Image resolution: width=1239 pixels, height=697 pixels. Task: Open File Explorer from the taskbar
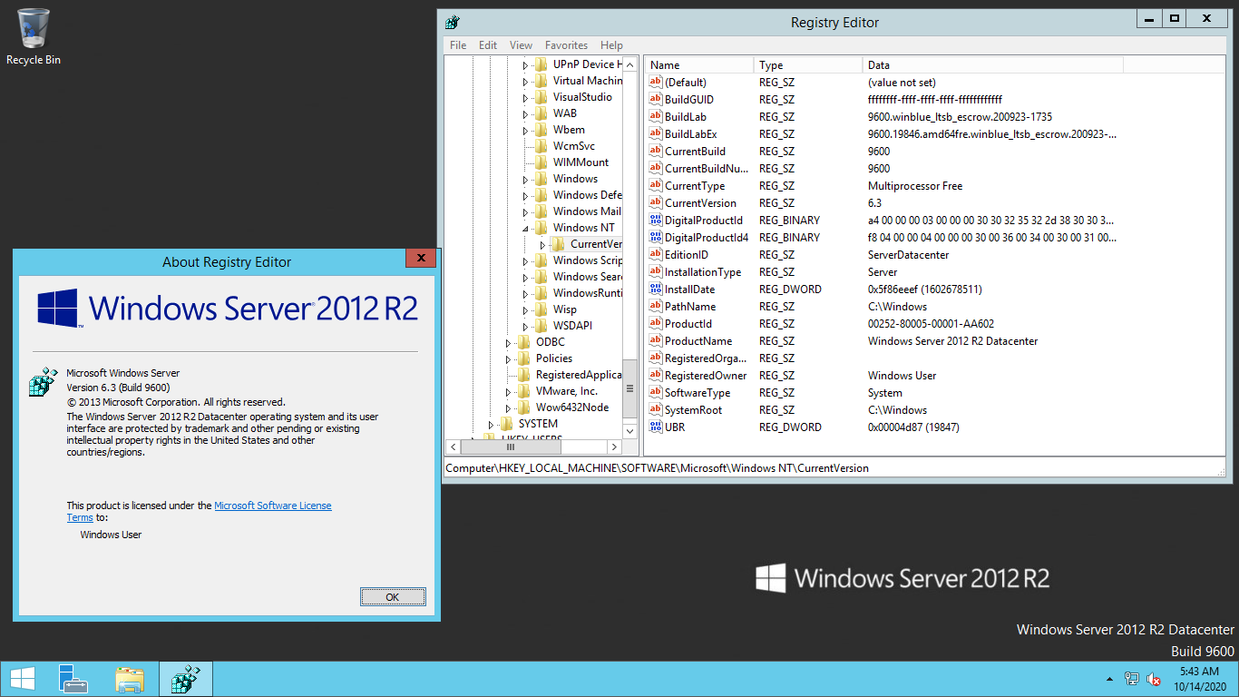(x=130, y=679)
